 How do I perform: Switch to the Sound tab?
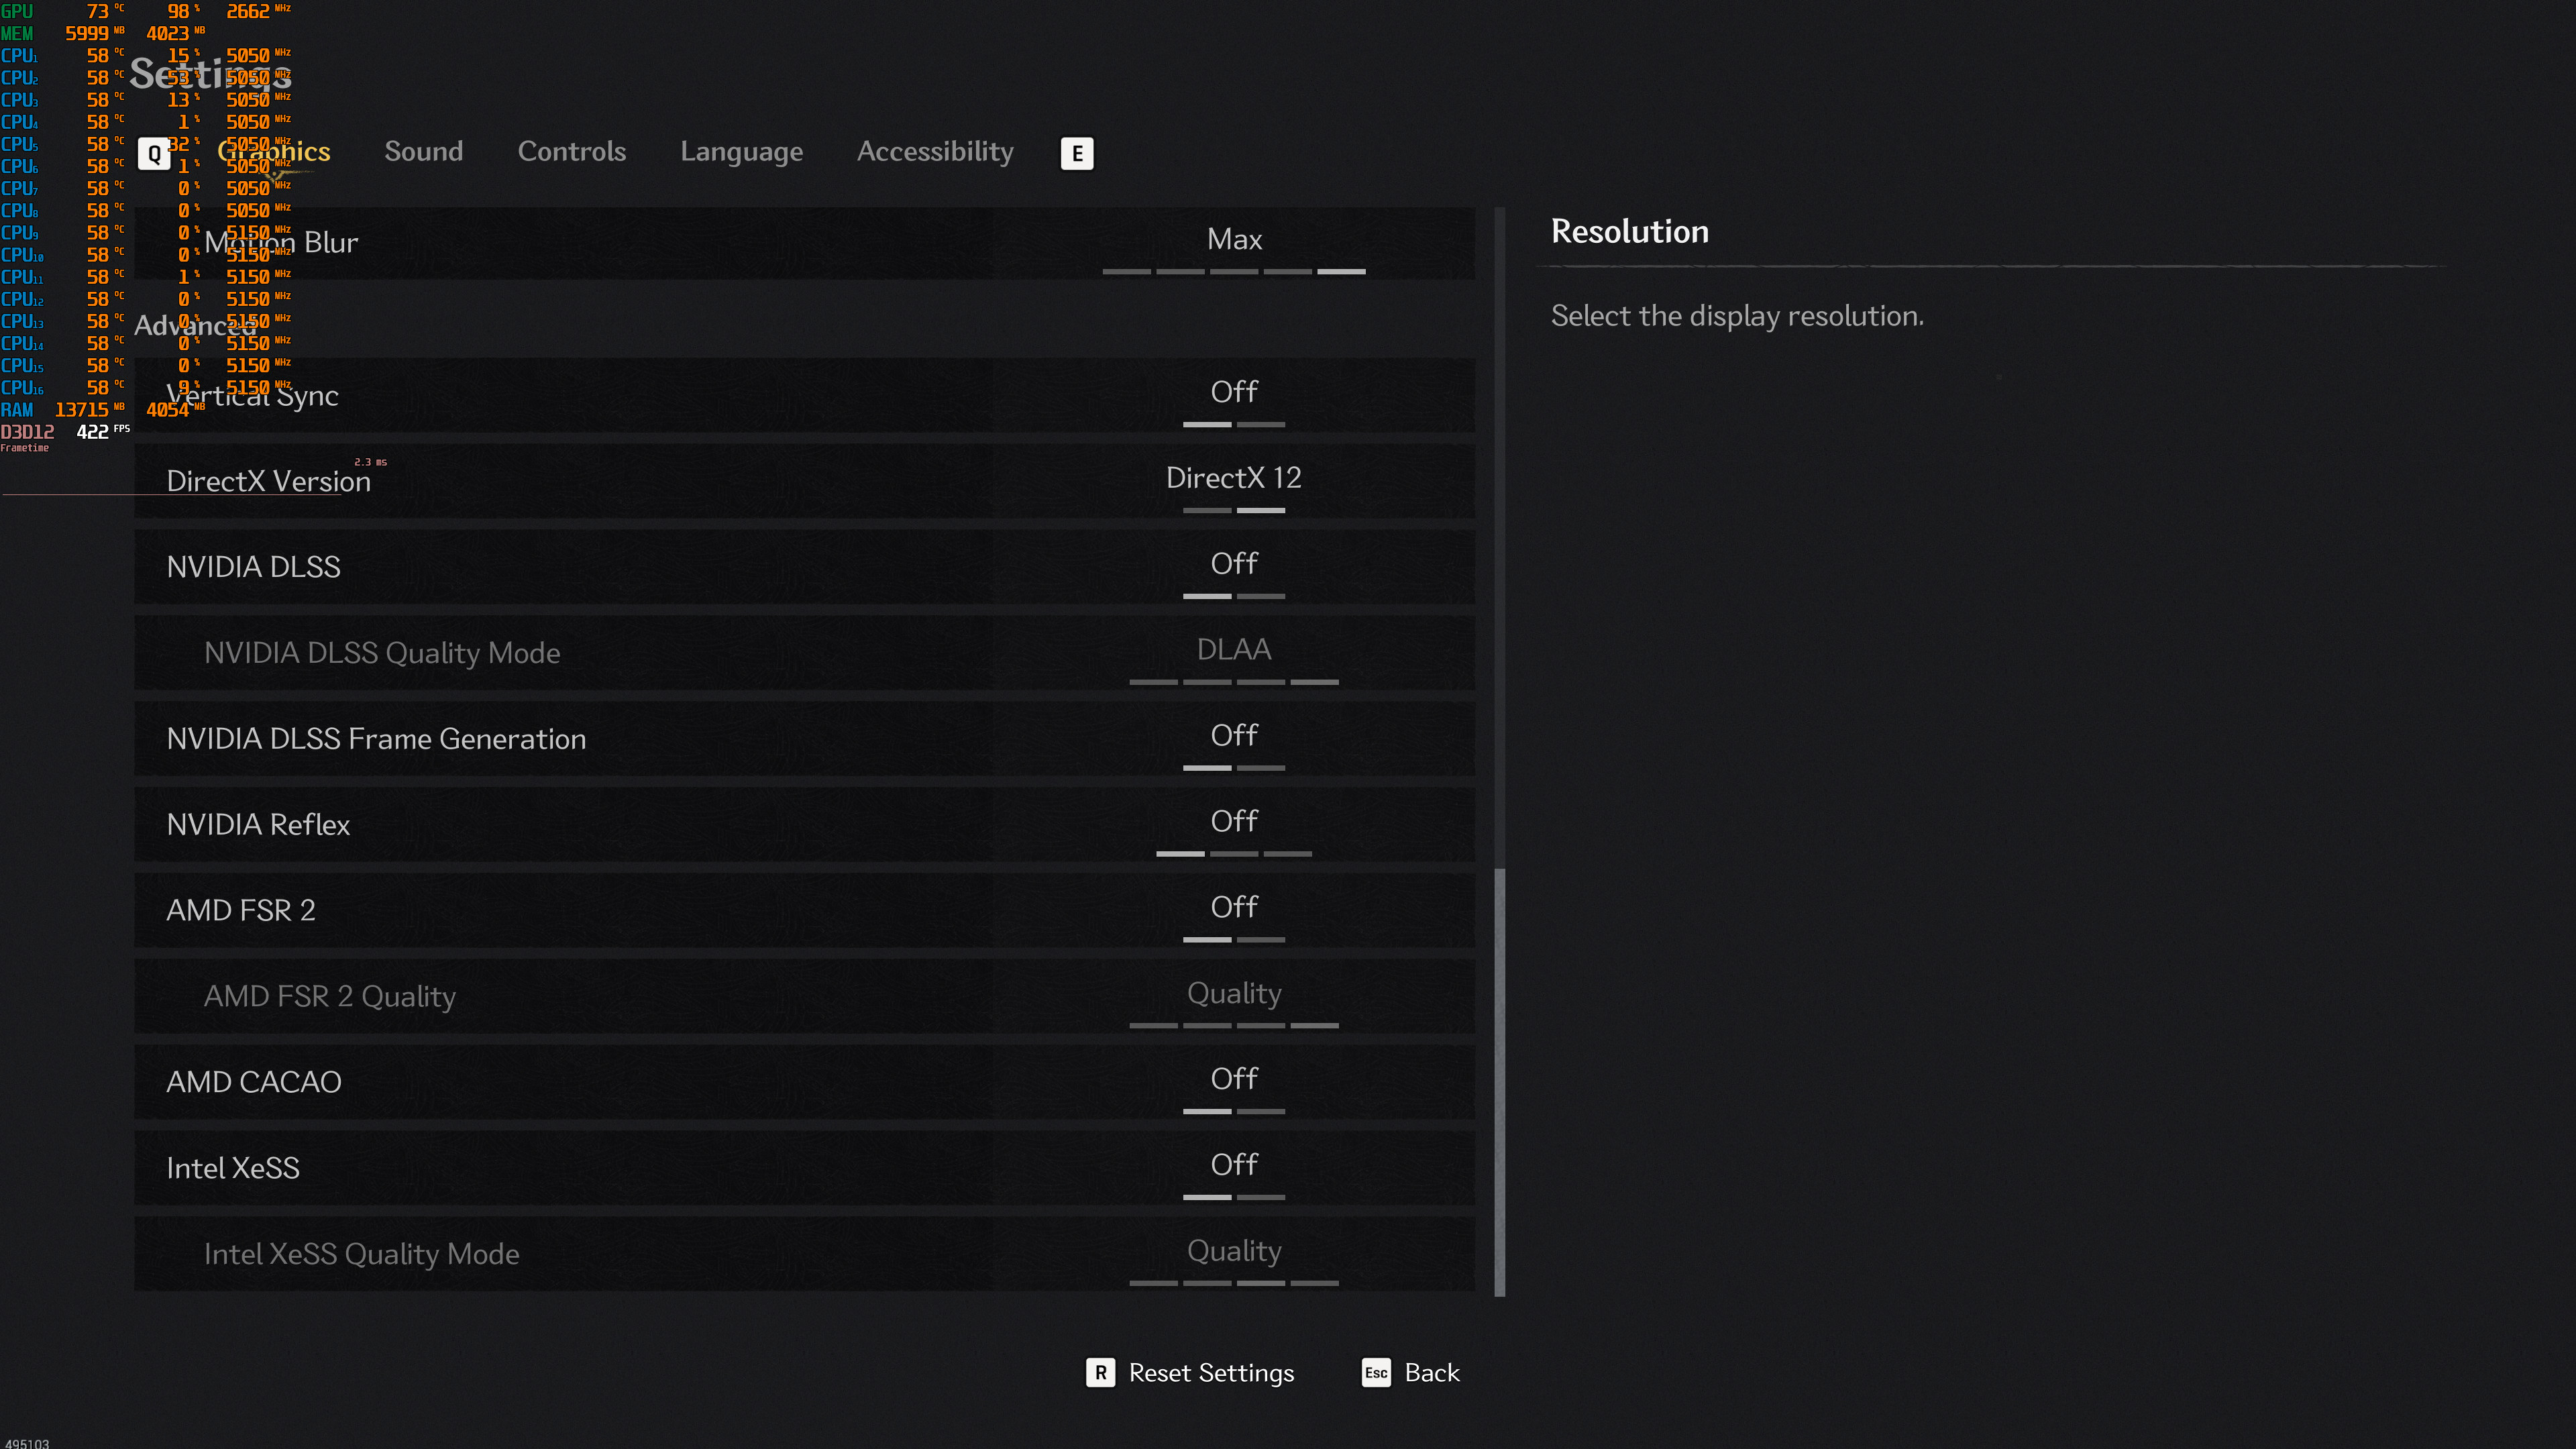[423, 152]
